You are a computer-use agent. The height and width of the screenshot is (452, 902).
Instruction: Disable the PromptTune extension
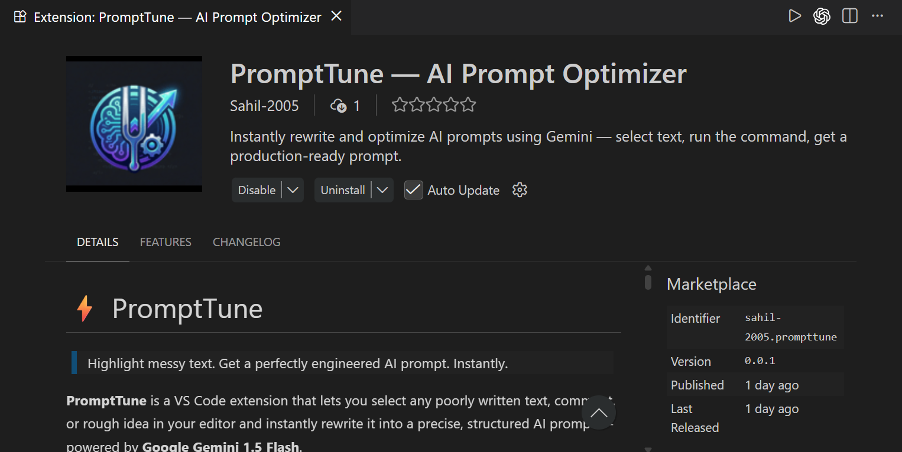click(256, 189)
